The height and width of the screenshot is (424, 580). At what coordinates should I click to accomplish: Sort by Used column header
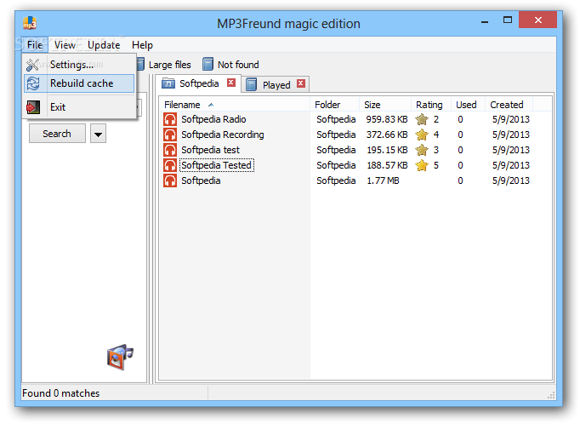point(466,105)
